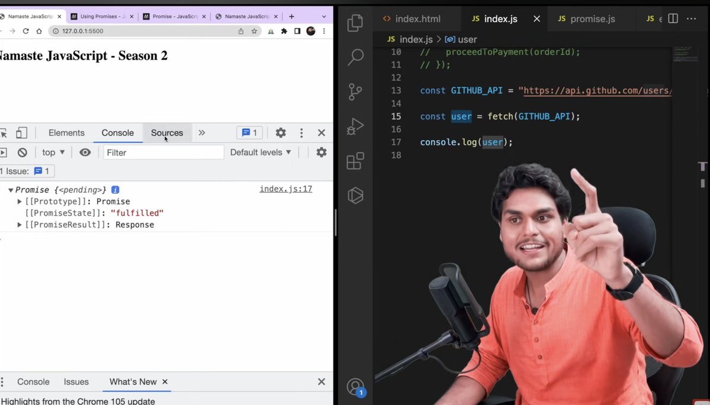The height and width of the screenshot is (405, 710).
Task: Close the What's New tab
Action: pos(165,382)
